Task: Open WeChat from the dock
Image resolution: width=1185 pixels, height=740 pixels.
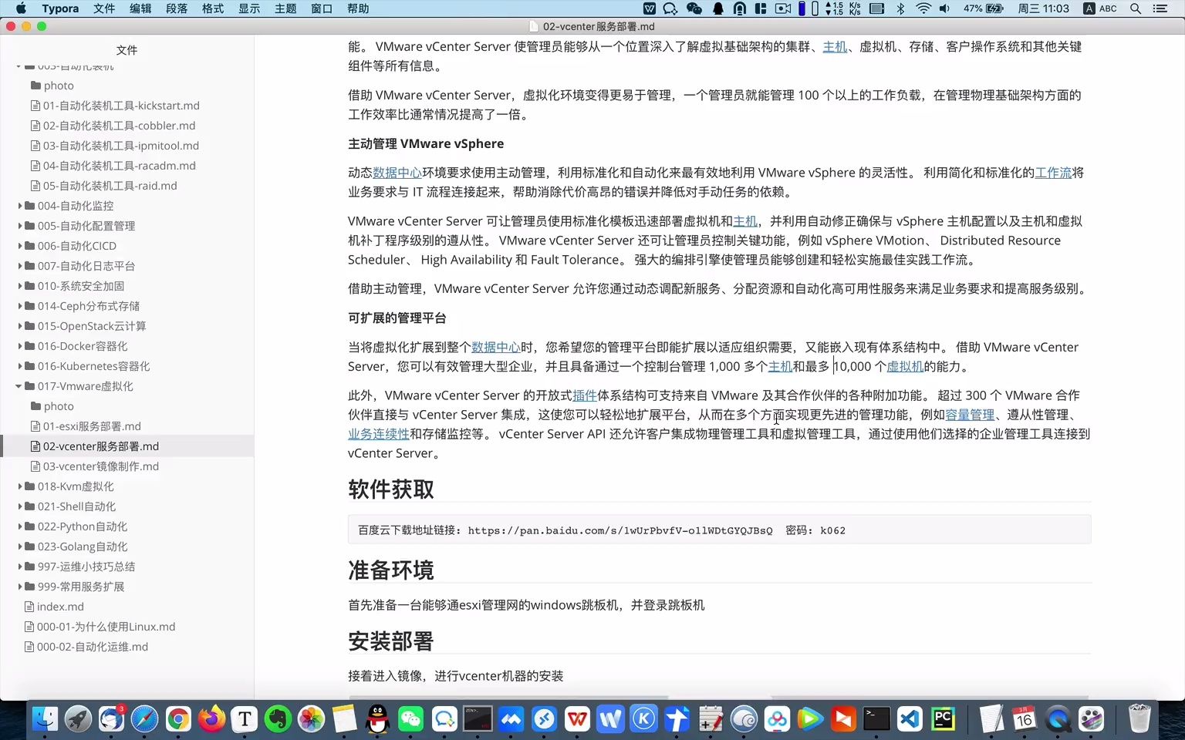Action: [411, 719]
